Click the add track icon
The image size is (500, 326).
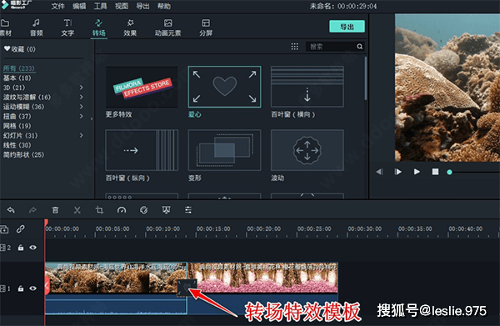(x=4, y=229)
